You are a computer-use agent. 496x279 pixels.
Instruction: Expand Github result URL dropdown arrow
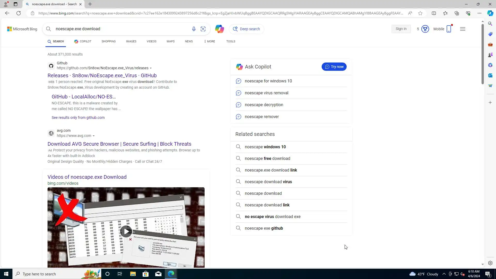[151, 68]
